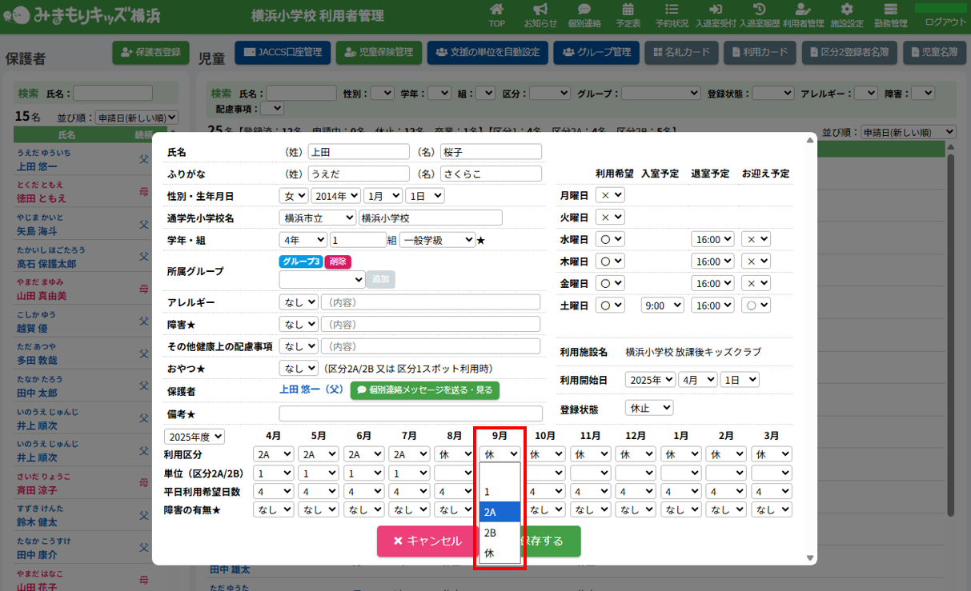Click the JACCS口座管理 button
The image size is (971, 591).
click(x=283, y=53)
